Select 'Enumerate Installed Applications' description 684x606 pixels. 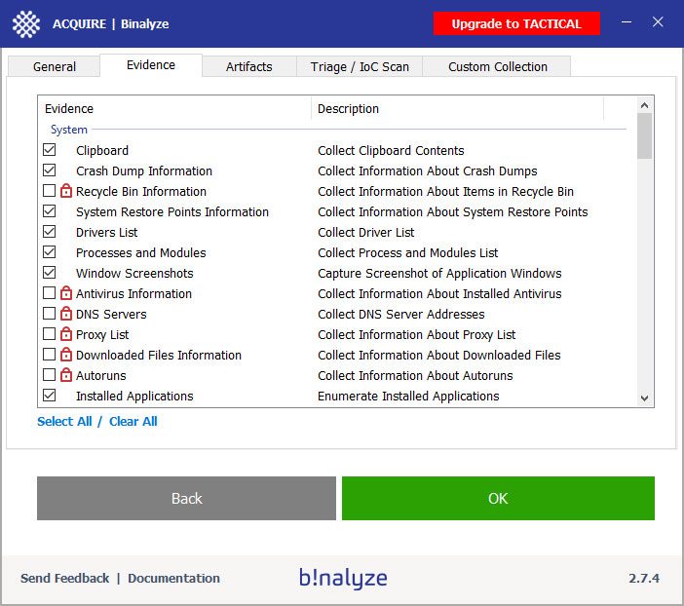pos(408,397)
